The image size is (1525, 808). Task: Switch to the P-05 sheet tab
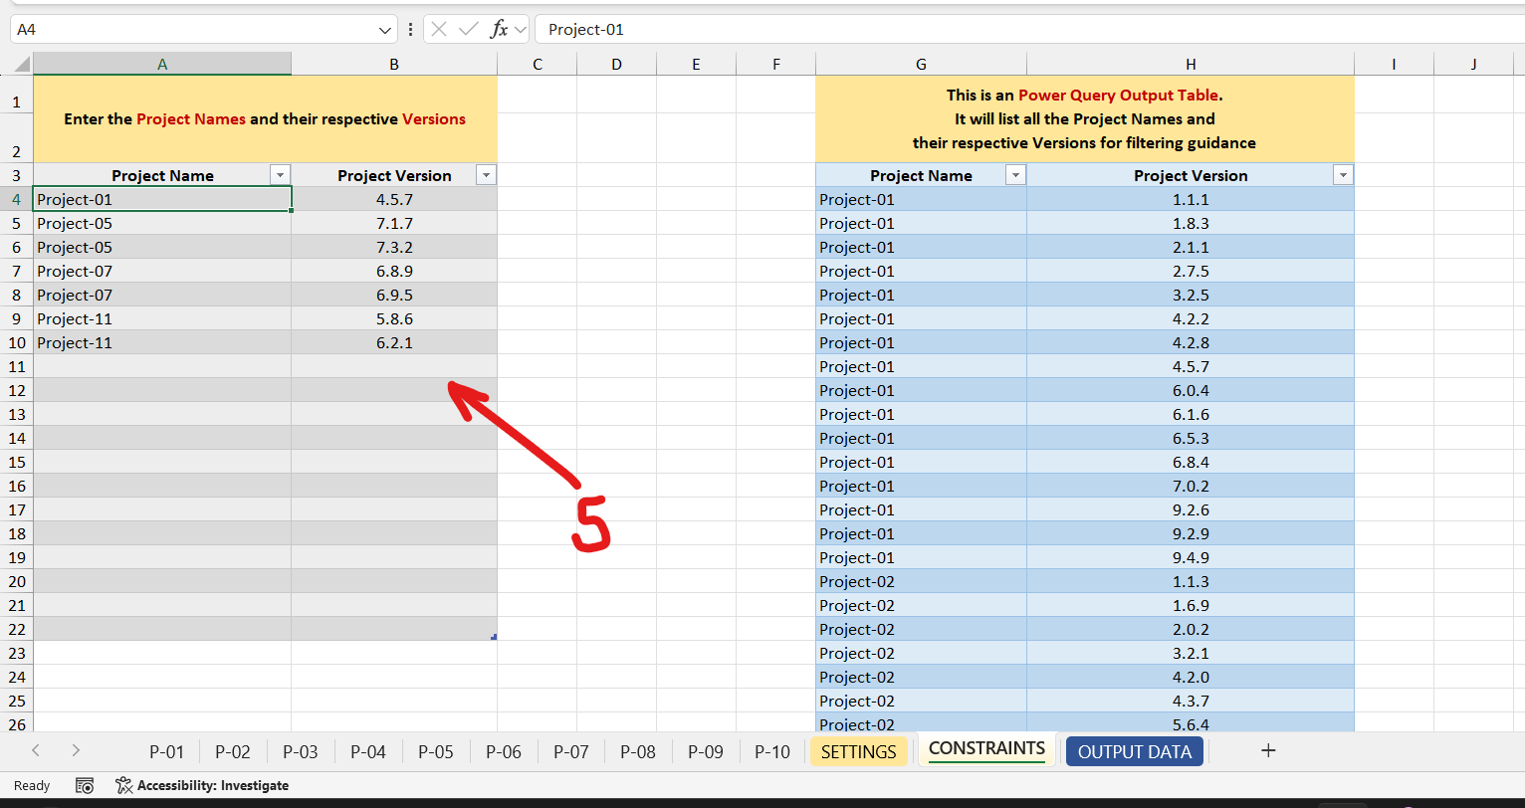click(435, 752)
